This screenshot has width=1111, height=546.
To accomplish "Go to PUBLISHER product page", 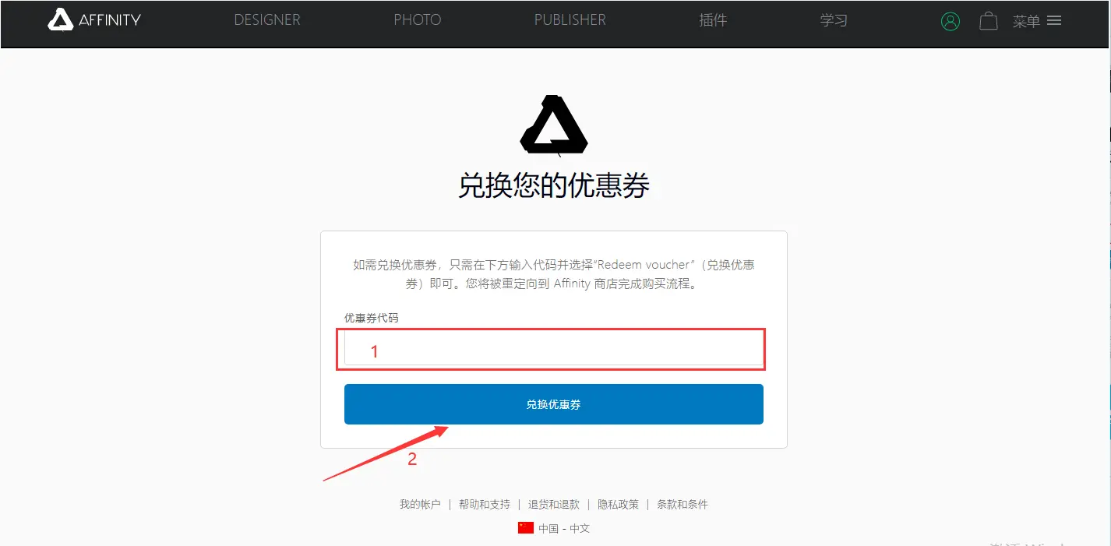I will 570,20.
